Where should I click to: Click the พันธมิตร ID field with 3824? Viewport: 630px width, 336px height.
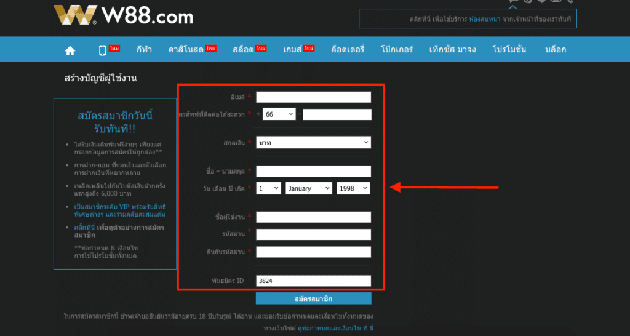[x=313, y=281]
